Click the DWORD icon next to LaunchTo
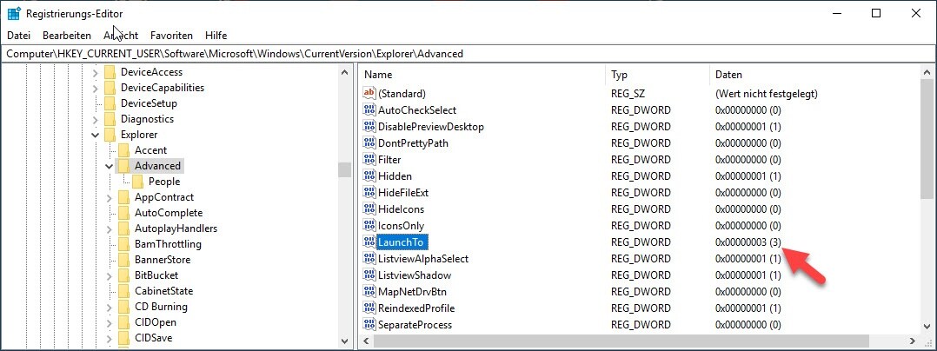The height and width of the screenshot is (351, 937). pyautogui.click(x=369, y=242)
